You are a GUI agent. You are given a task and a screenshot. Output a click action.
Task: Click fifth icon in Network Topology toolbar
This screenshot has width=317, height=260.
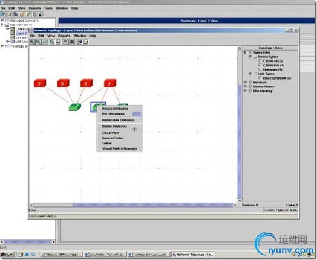[59, 42]
